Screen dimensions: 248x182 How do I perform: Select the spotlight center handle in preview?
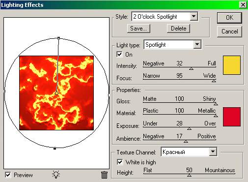tap(56, 93)
